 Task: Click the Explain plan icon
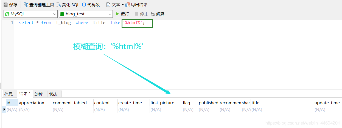click(153, 14)
